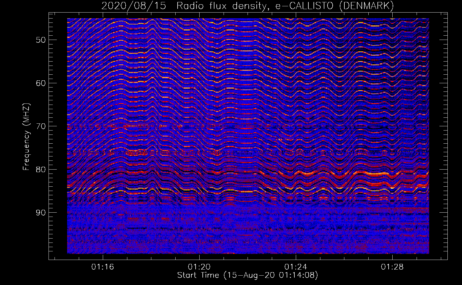This screenshot has height=285, width=462.
Task: Click the time tick label '01:20'
Action: [x=199, y=267]
